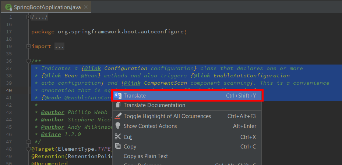Click the Spring class icon on the tab
Image resolution: width=342 pixels, height=165 pixels.
(8, 7)
